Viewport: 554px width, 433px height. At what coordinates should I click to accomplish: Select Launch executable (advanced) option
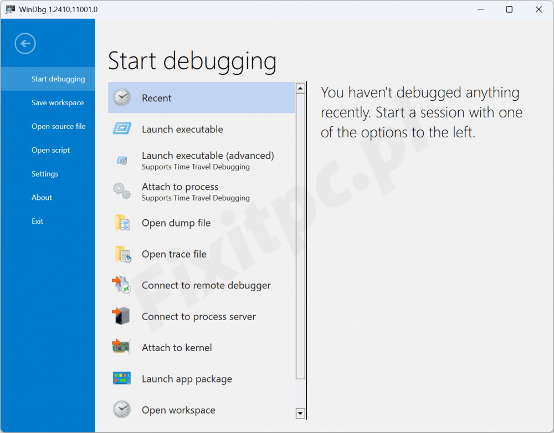click(207, 160)
